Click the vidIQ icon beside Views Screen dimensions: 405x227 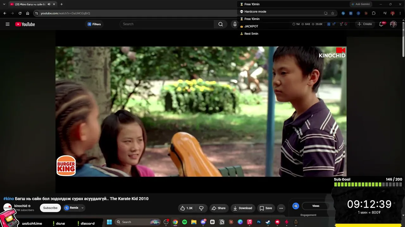coord(296,206)
